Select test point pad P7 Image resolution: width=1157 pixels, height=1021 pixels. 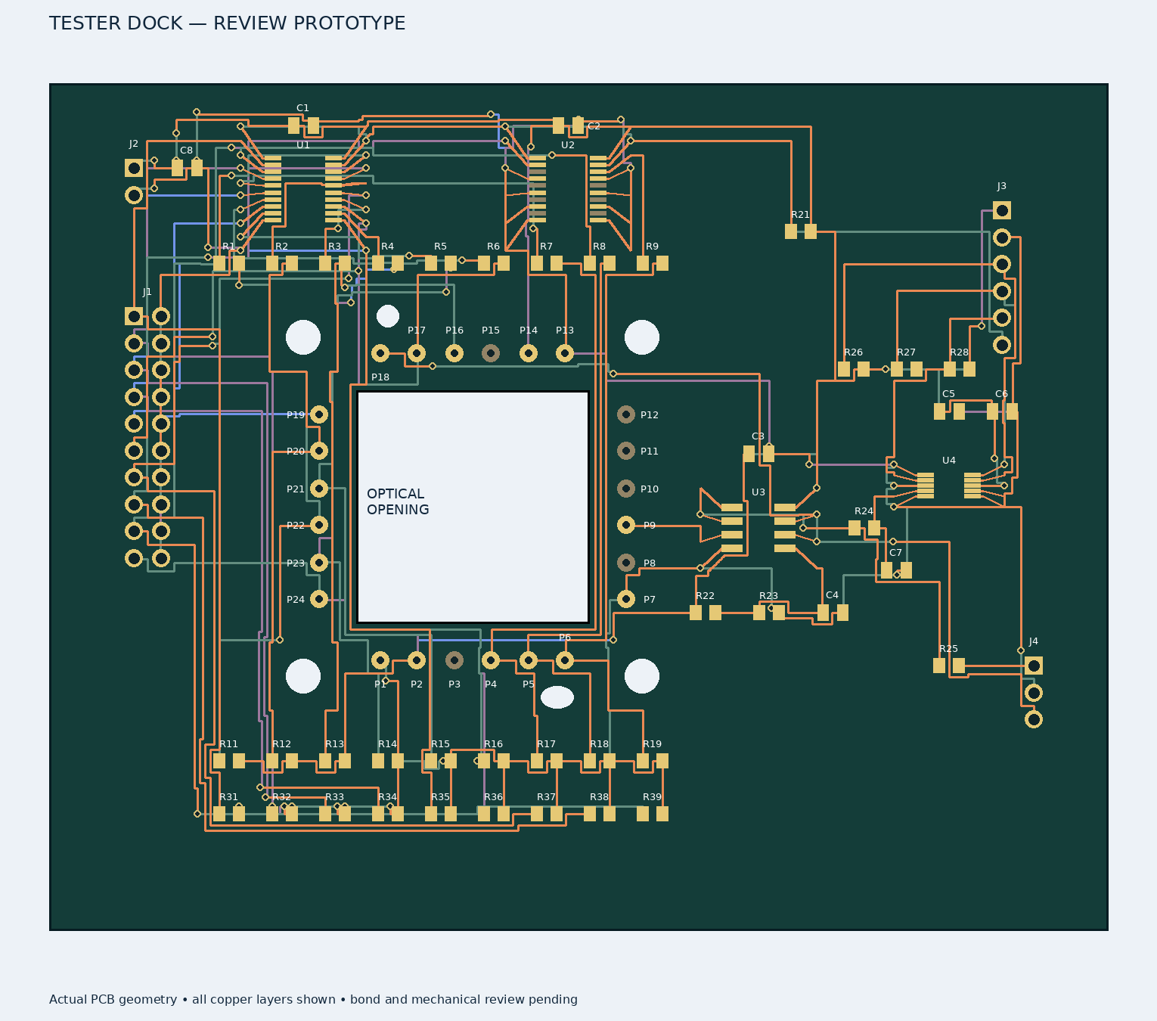(x=626, y=599)
